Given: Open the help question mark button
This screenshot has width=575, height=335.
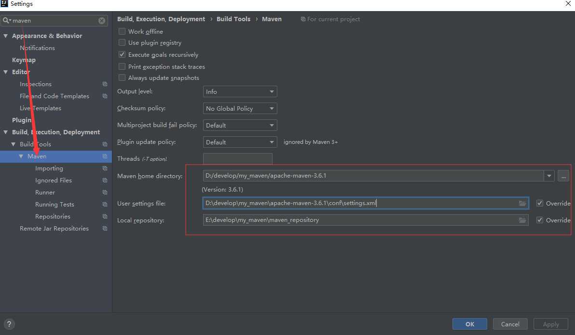Looking at the screenshot, I should [x=9, y=324].
